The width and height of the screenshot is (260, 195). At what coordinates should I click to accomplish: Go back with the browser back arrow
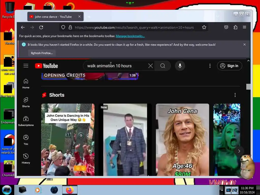coord(23,27)
